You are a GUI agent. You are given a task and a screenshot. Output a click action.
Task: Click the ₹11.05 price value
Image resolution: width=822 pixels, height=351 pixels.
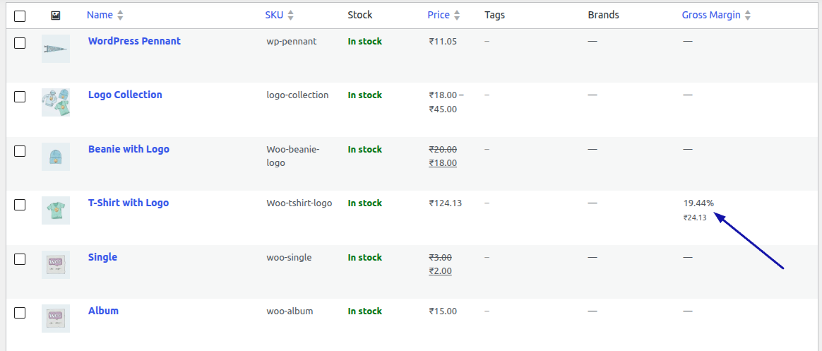(443, 42)
